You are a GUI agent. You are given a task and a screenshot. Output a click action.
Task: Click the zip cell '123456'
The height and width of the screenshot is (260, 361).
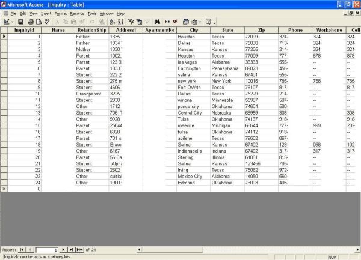(x=261, y=163)
